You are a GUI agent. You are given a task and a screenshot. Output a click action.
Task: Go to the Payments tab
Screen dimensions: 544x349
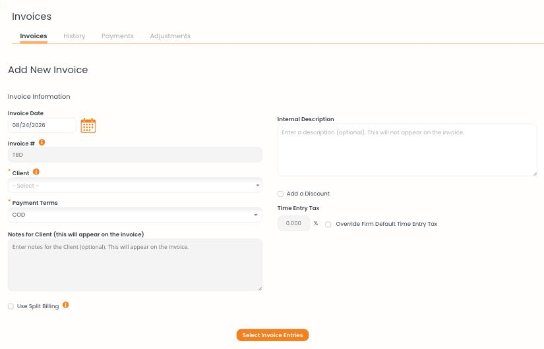coord(117,36)
